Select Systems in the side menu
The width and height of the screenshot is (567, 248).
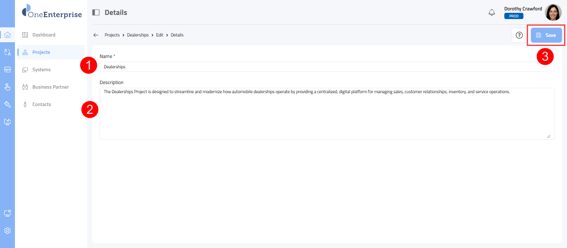coord(42,70)
